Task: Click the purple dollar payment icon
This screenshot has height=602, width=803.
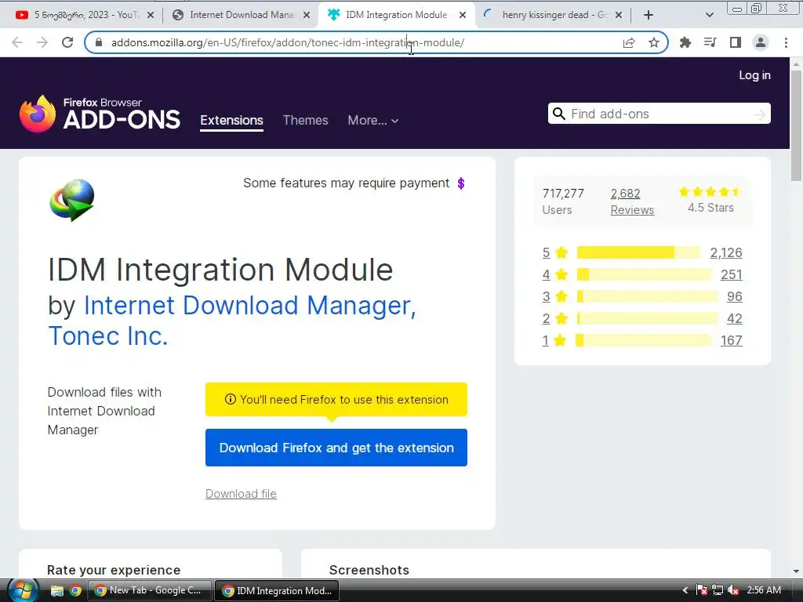Action: tap(461, 183)
